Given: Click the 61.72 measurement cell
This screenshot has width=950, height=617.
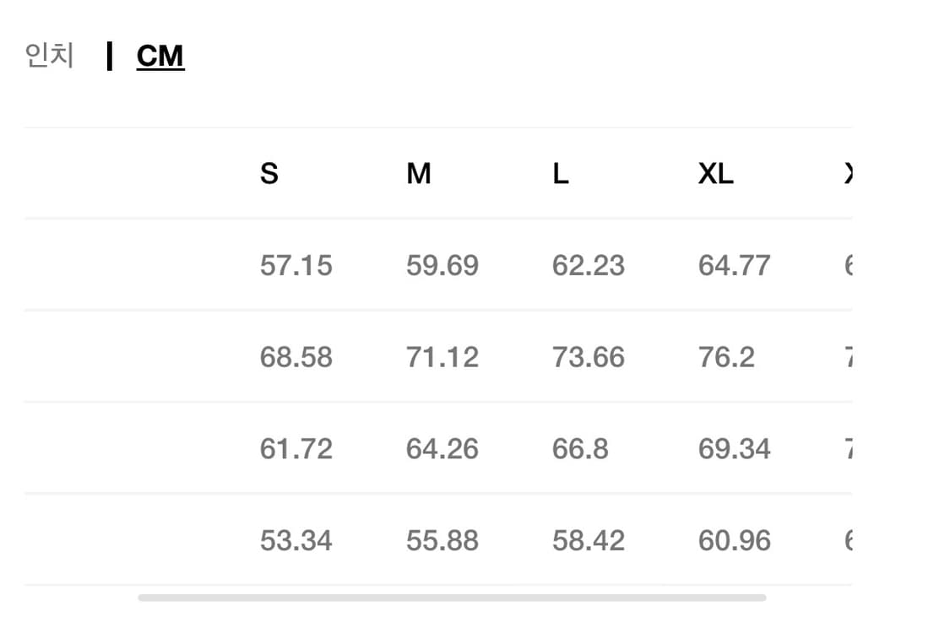Looking at the screenshot, I should (x=296, y=448).
